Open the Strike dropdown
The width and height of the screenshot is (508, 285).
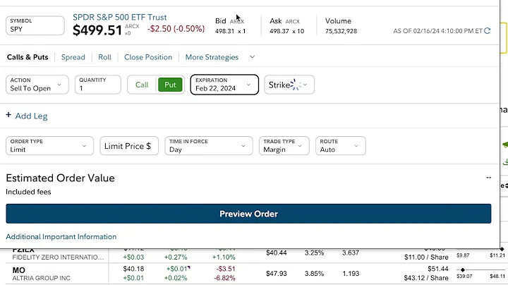pos(289,85)
